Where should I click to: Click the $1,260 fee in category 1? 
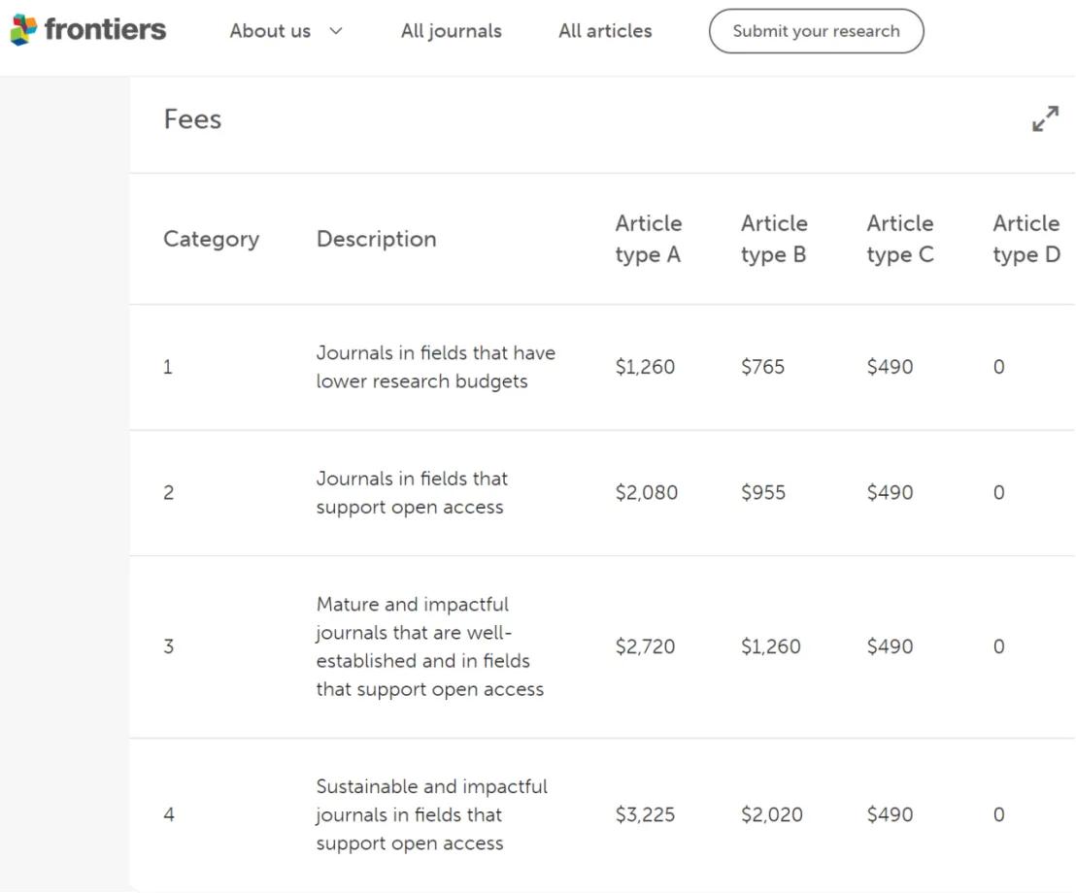pos(645,367)
